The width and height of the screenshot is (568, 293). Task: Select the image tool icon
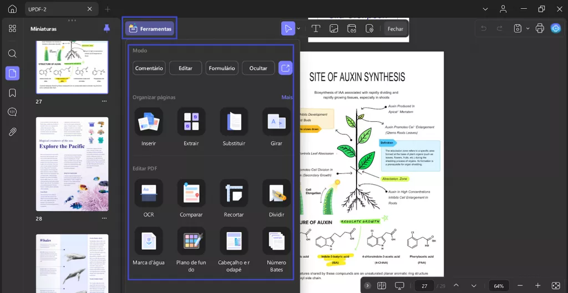coord(333,29)
